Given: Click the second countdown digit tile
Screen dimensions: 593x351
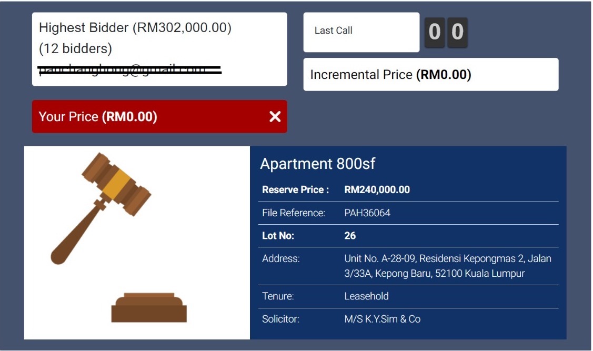Looking at the screenshot, I should [x=457, y=32].
